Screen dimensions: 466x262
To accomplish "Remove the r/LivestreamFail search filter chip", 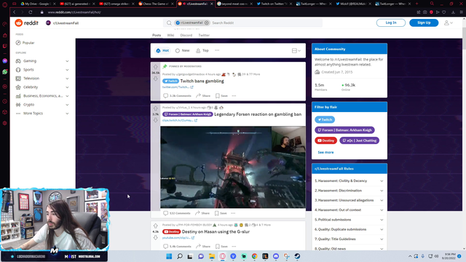I will tap(207, 23).
